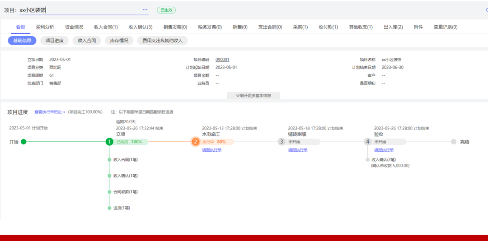488x241 pixels.
Task: Select the 项目进度 pill button
Action: tap(55, 41)
